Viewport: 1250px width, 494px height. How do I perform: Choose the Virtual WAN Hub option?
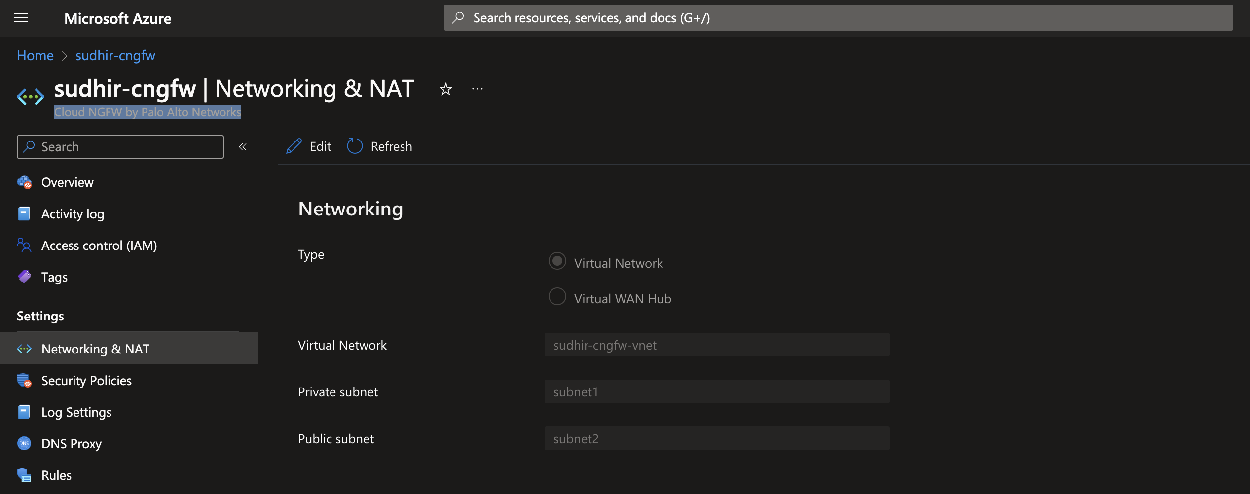557,296
